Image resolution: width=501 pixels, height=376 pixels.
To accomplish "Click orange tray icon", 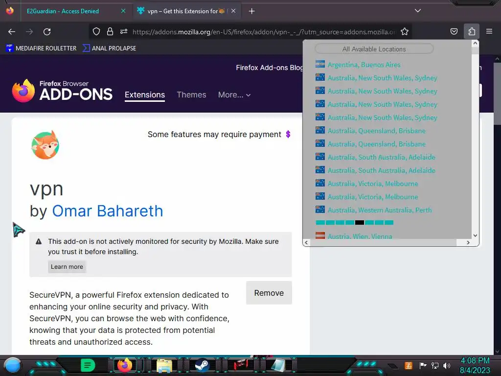I will click(x=409, y=365).
